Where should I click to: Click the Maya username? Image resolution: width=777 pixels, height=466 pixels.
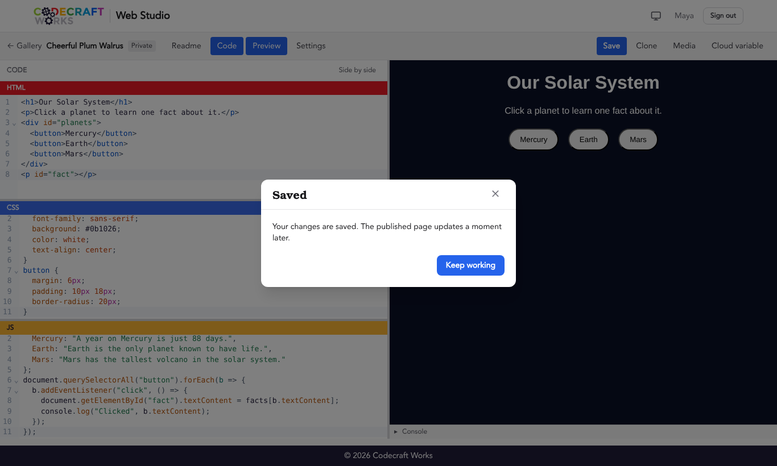point(684,16)
